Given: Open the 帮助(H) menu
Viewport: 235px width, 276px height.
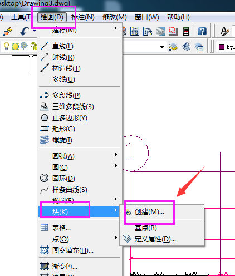Looking at the screenshot, I should pos(179,17).
